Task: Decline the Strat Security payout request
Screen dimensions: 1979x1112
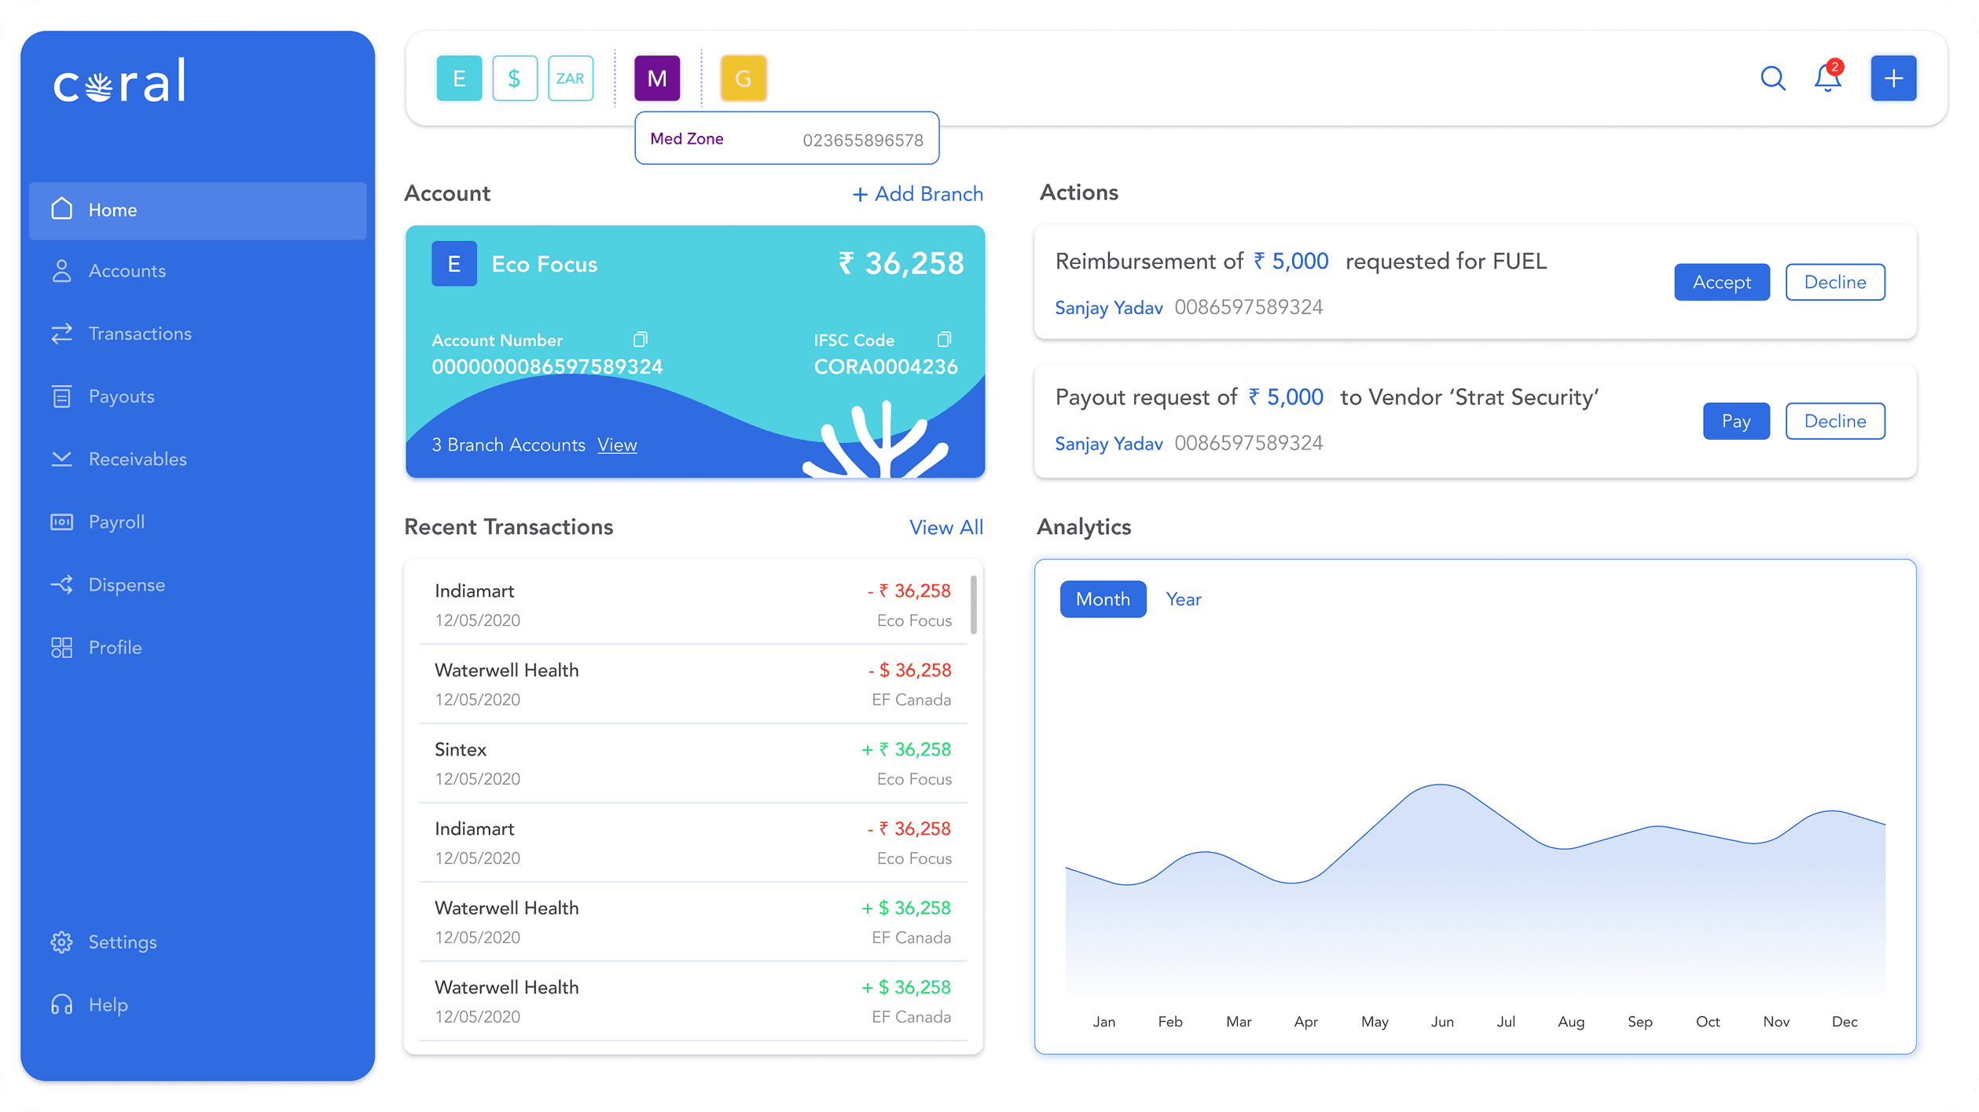Action: pyautogui.click(x=1834, y=421)
